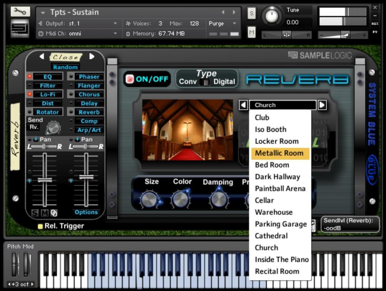Go to next instrument preset
This screenshot has height=291, width=386.
click(x=234, y=12)
